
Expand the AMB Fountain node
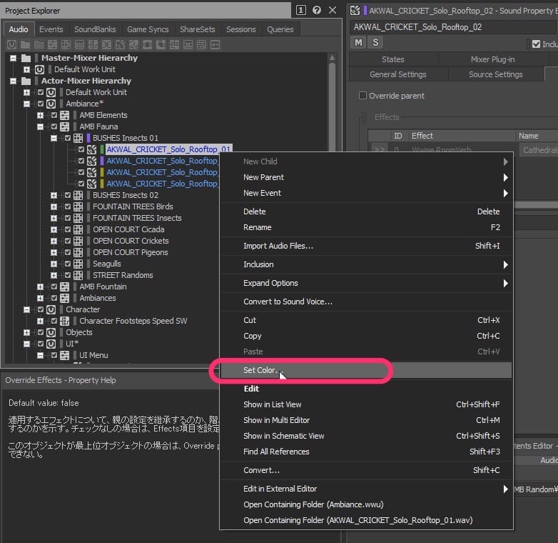[40, 287]
